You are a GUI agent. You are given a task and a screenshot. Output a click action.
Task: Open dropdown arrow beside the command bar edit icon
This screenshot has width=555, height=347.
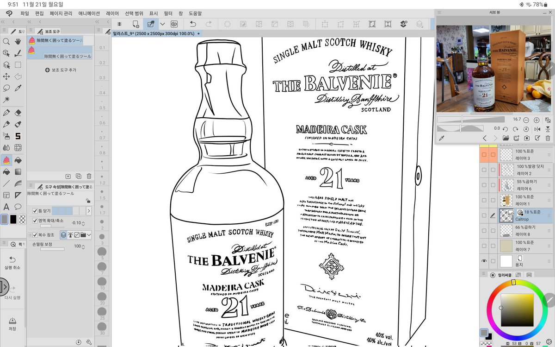pyautogui.click(x=162, y=24)
